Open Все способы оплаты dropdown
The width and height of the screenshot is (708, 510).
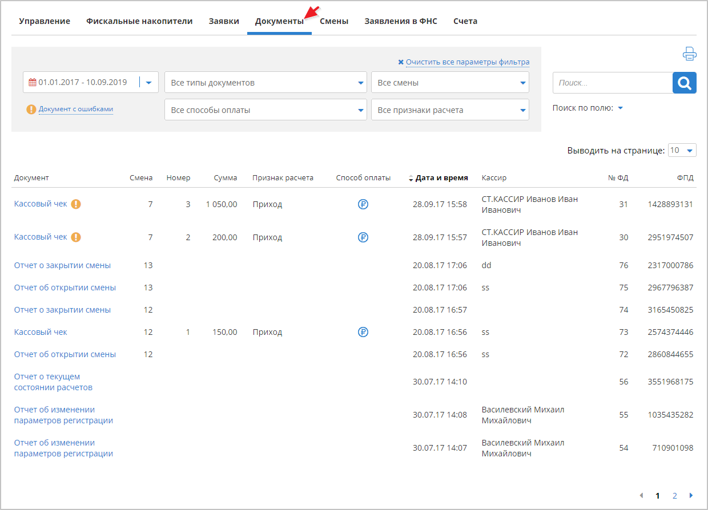265,110
